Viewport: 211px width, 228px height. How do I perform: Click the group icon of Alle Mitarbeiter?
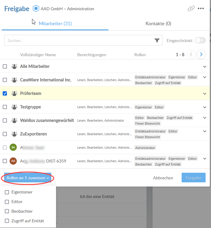pos(14,66)
